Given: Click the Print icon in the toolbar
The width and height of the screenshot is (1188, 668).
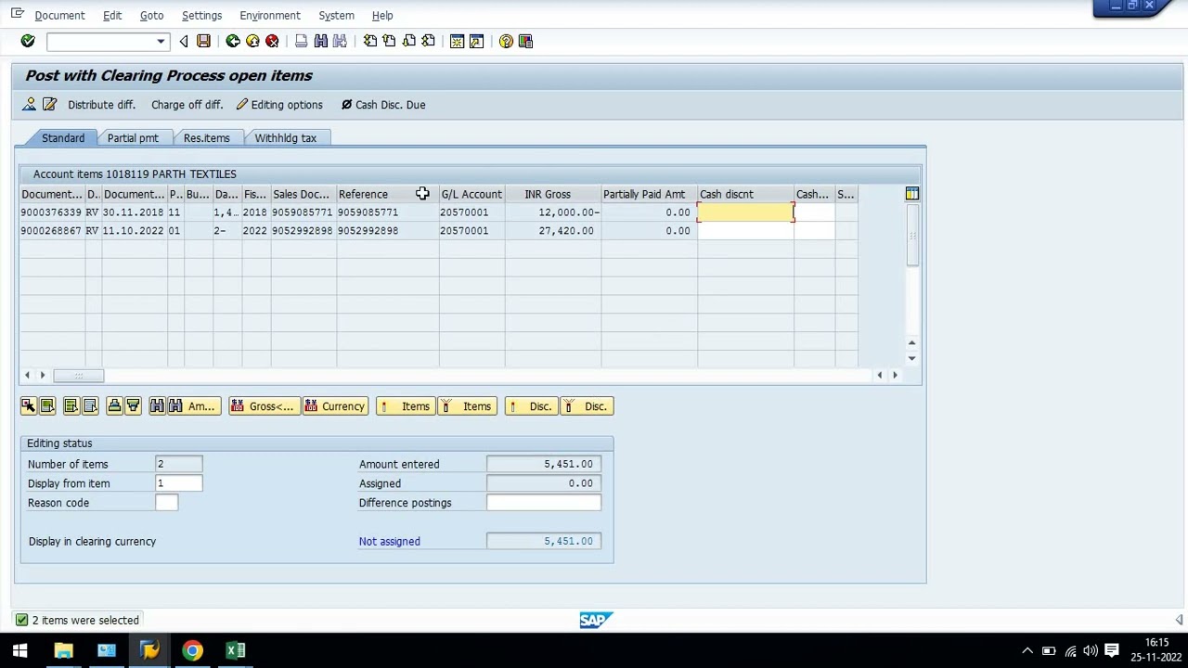Looking at the screenshot, I should tap(301, 41).
